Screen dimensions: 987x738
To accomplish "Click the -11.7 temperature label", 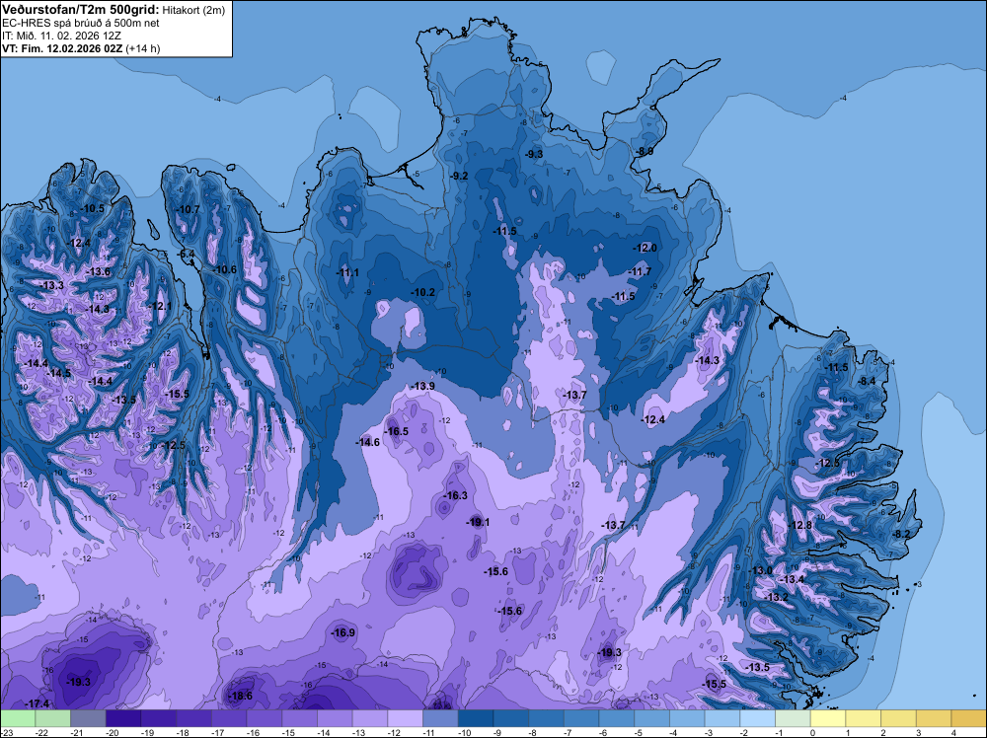I will 640,271.
